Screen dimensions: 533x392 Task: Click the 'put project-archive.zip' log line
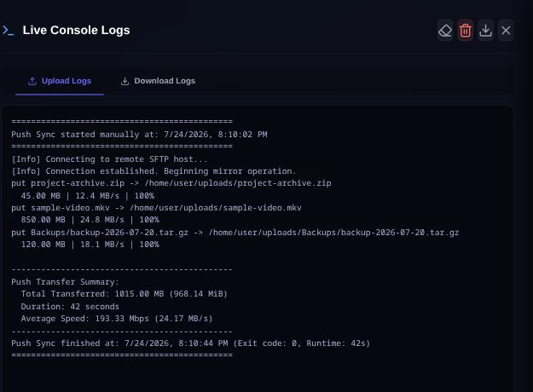pos(171,183)
